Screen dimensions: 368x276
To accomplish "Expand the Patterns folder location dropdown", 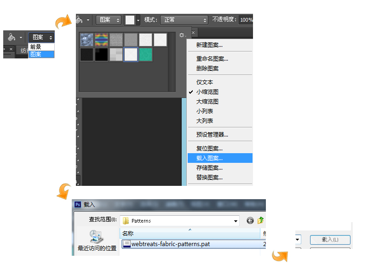I will 236,220.
